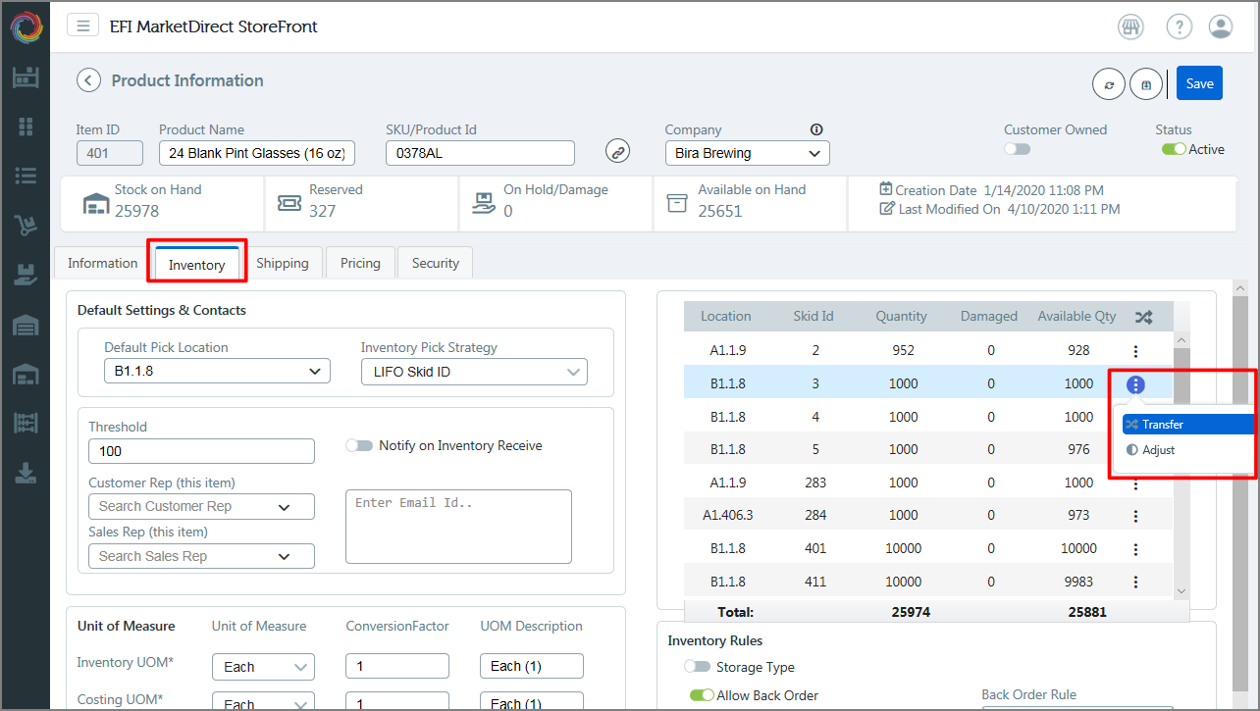Click the round icon beside Save
This screenshot has width=1260, height=711.
[x=1146, y=84]
